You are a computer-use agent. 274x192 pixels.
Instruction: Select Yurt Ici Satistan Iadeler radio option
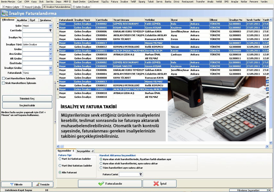point(60,159)
